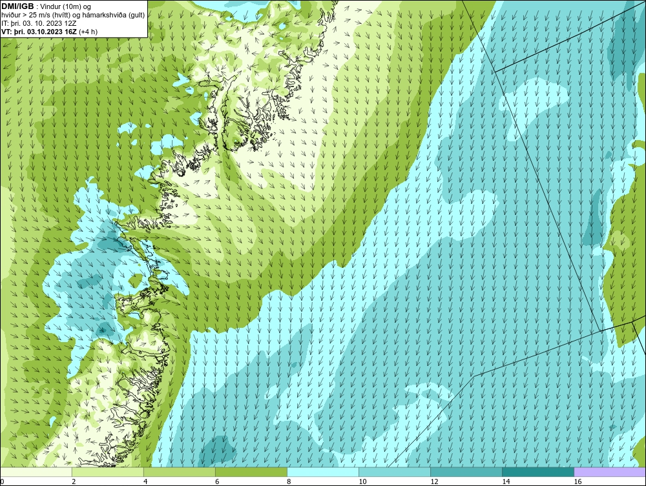
Task: Click the 'IT: þri. 03. 10. 2023 12Z' line
Action: [x=39, y=23]
